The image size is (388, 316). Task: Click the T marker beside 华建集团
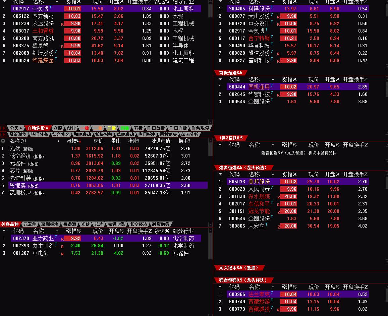[56, 59]
